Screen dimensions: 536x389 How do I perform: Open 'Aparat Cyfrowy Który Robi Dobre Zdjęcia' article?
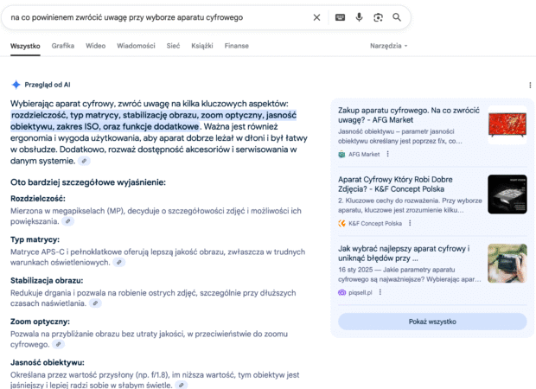(396, 184)
